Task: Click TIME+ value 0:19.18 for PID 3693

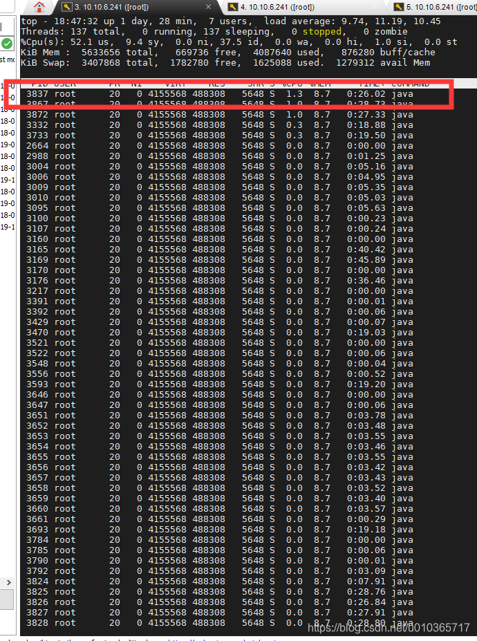Action: tap(366, 530)
